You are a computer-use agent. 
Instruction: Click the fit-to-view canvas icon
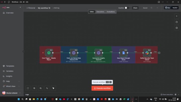28,88
